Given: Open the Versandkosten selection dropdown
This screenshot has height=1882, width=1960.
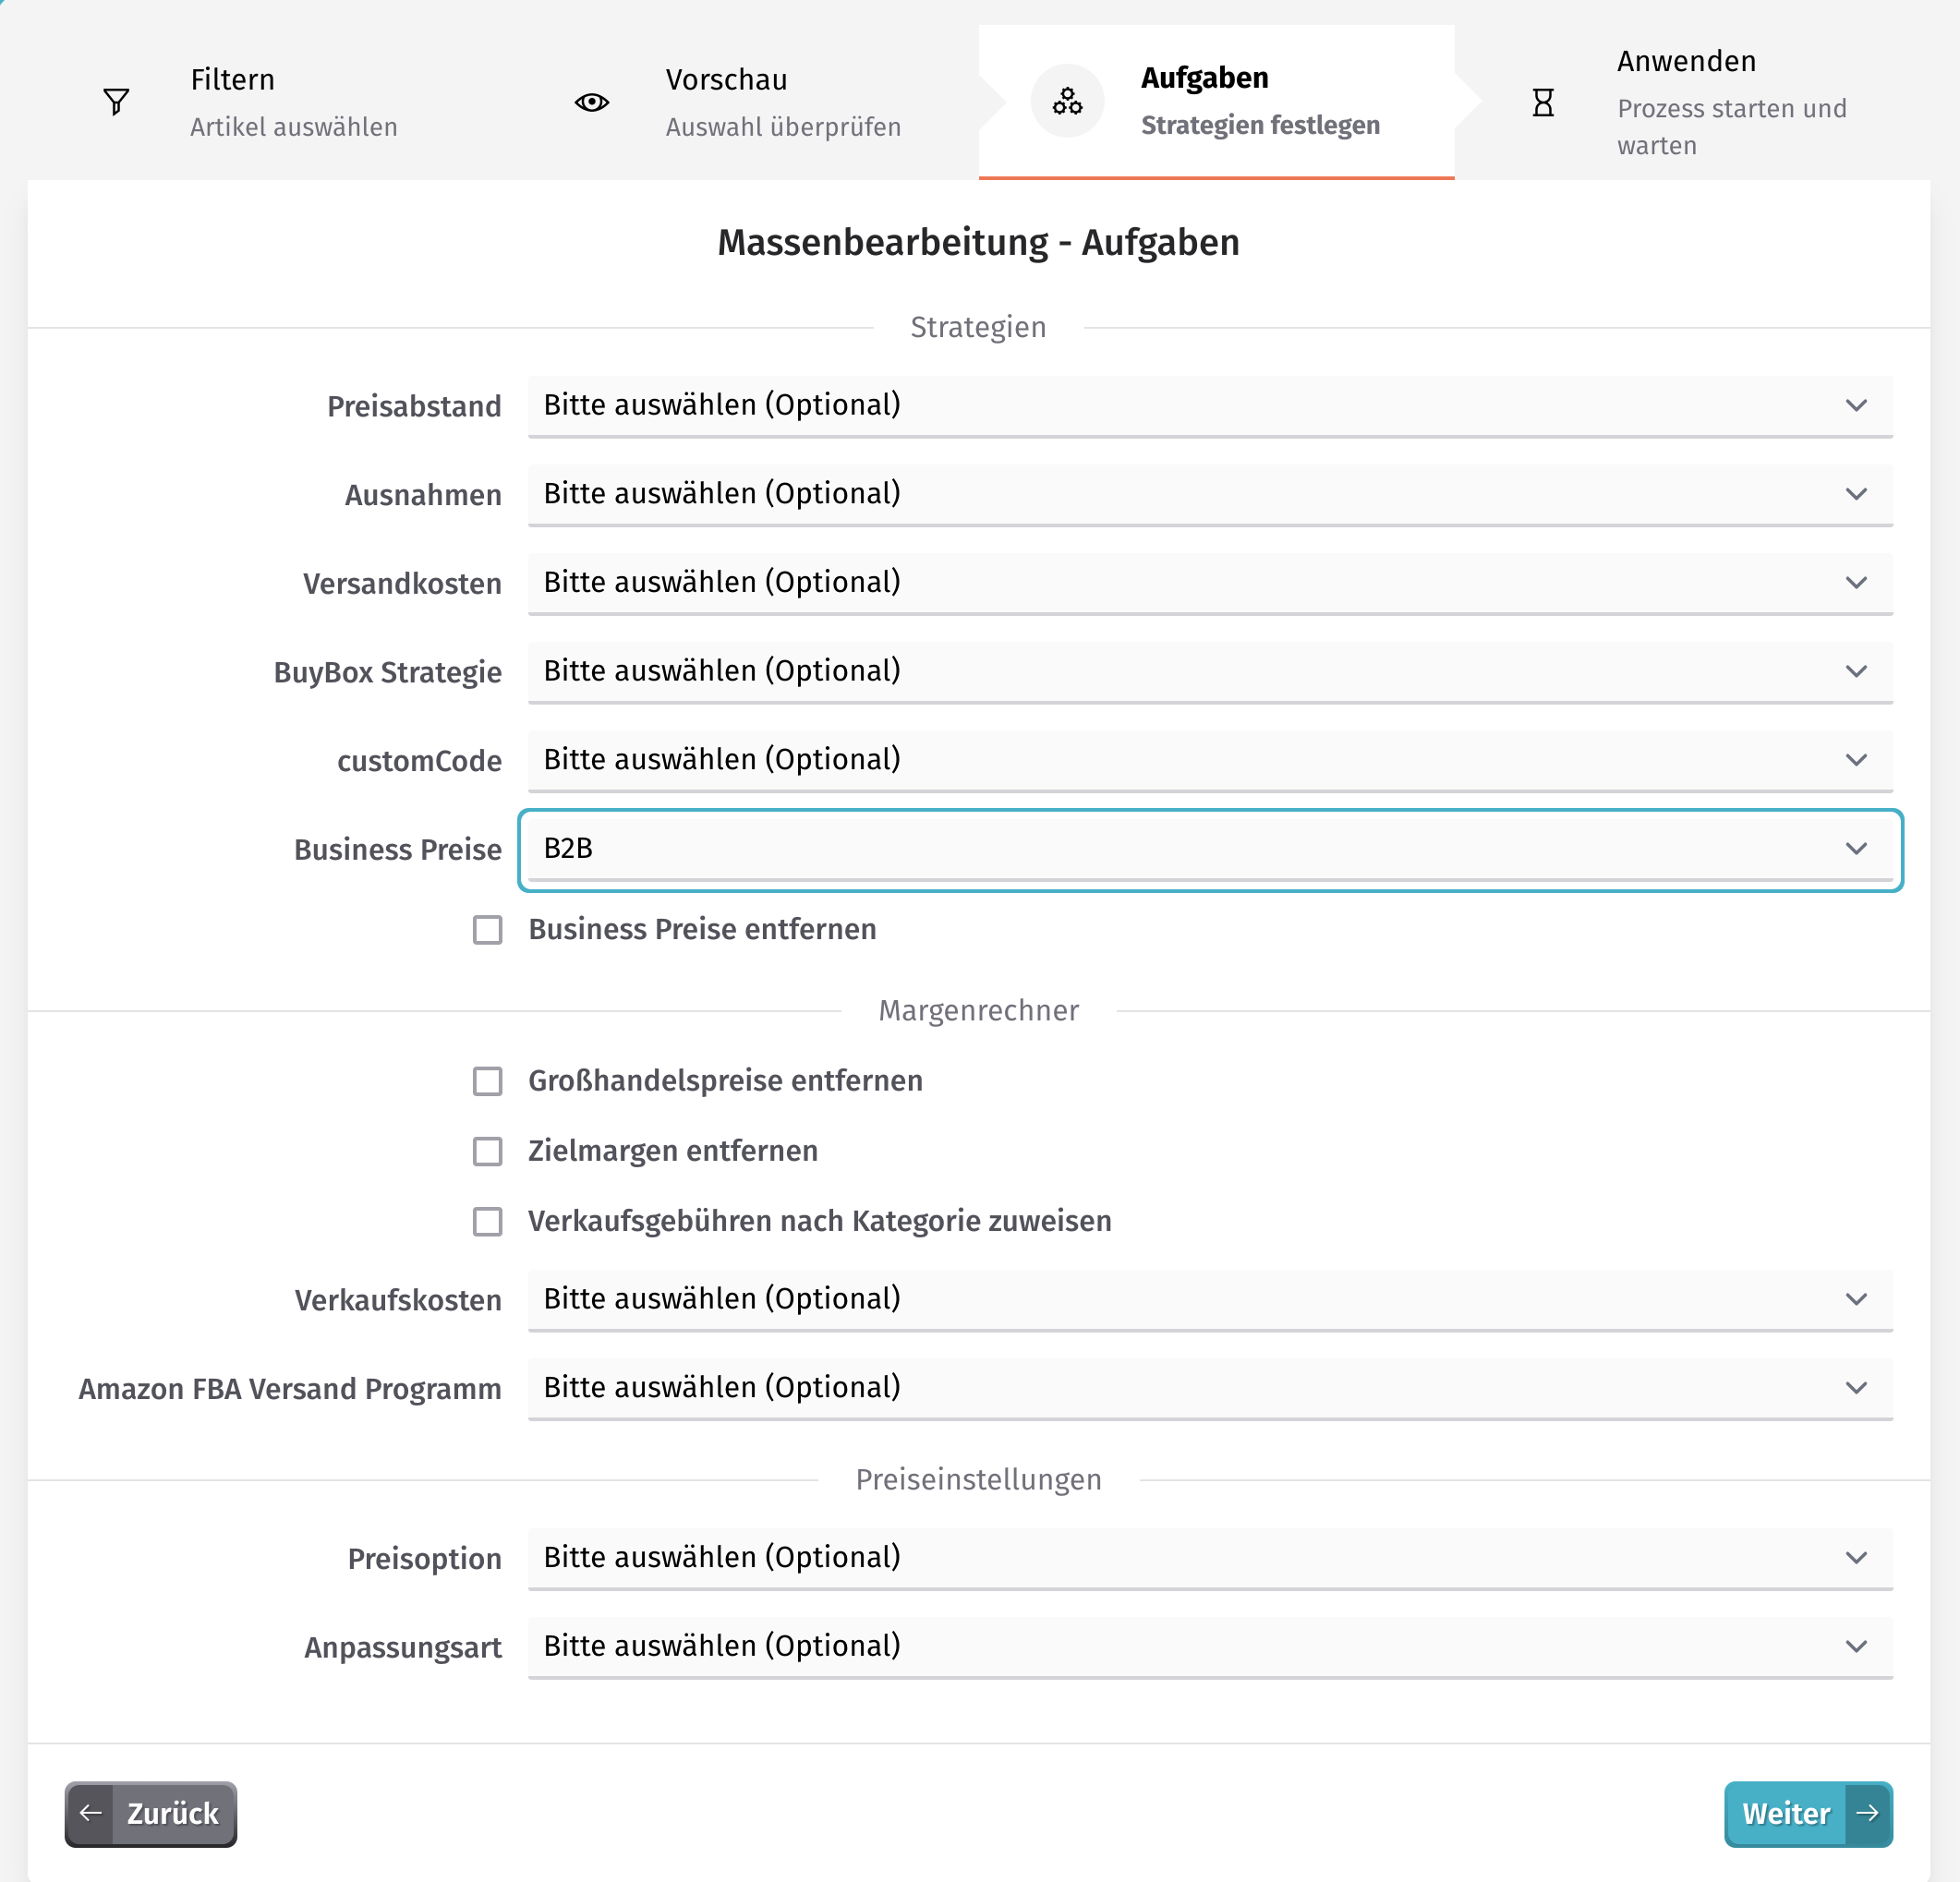Looking at the screenshot, I should [1210, 582].
